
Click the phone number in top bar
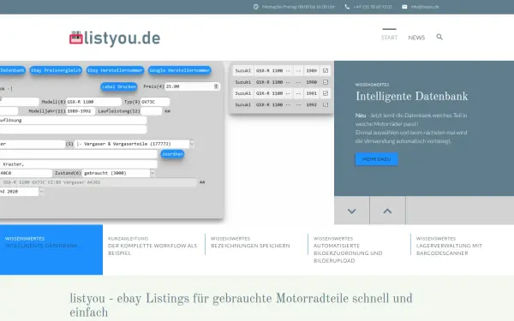point(373,7)
